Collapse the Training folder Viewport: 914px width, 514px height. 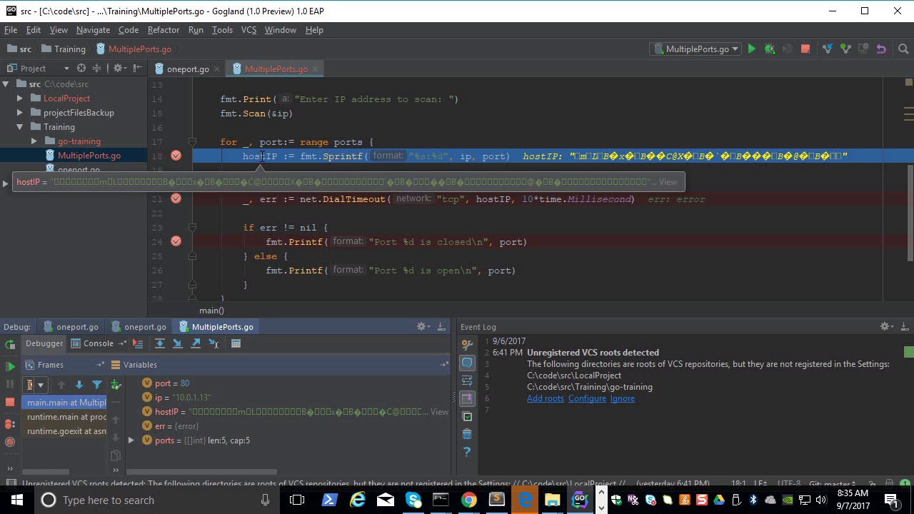[x=20, y=127]
